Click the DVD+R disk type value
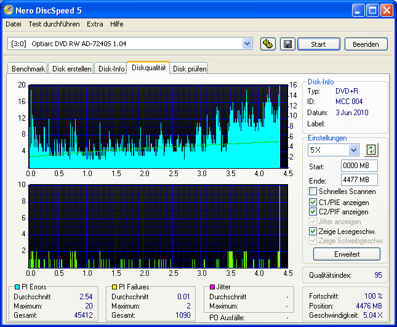 click(347, 91)
